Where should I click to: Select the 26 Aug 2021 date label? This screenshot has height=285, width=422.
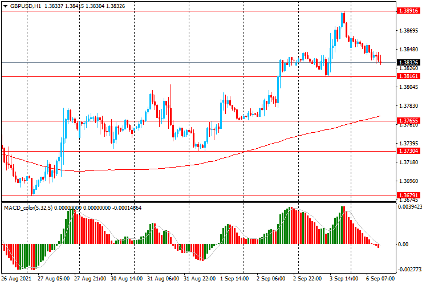pyautogui.click(x=17, y=279)
